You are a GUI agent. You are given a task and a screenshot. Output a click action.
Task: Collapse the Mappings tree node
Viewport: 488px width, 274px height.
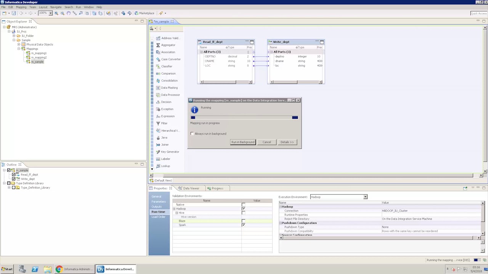[19, 49]
